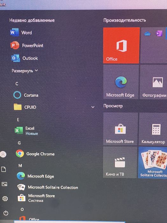
Task: Open the Microsoft Edge tile
Action: pos(121,82)
